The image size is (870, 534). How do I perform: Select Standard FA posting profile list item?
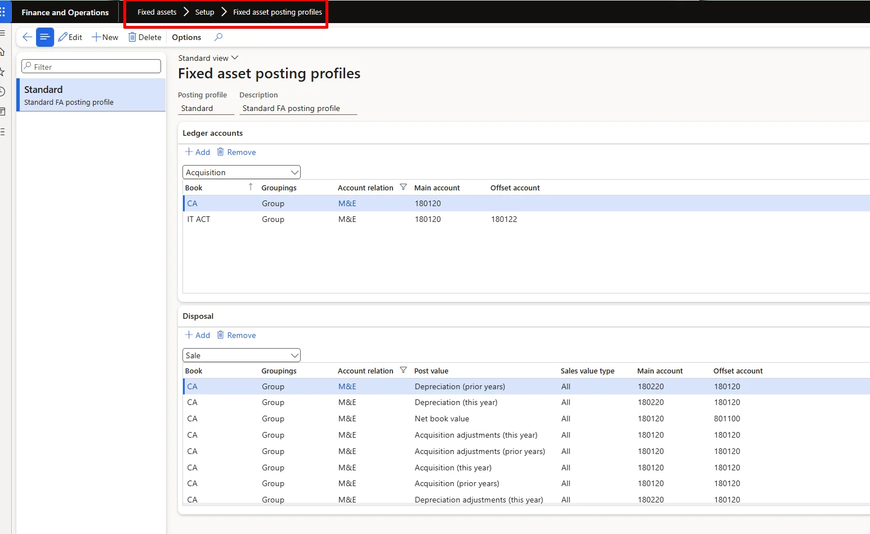pyautogui.click(x=91, y=95)
